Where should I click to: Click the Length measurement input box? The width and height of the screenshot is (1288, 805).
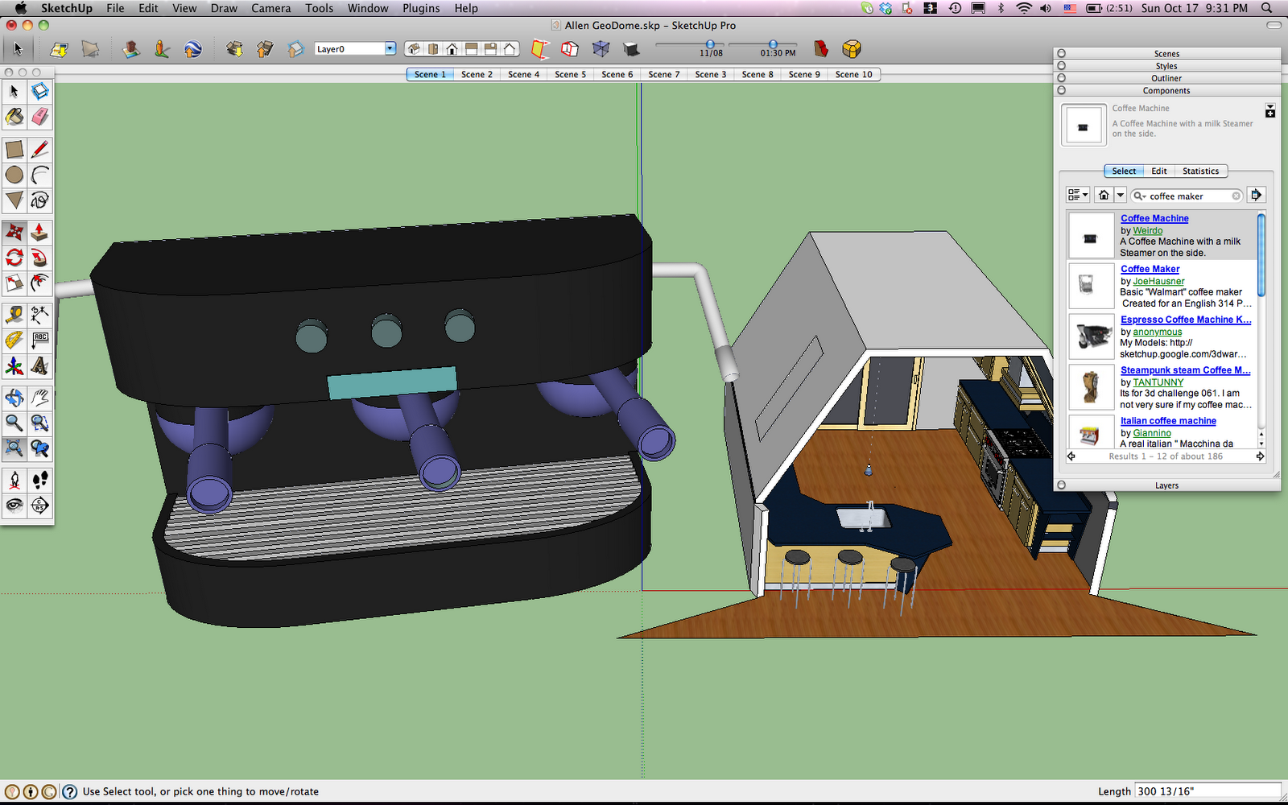(x=1207, y=791)
